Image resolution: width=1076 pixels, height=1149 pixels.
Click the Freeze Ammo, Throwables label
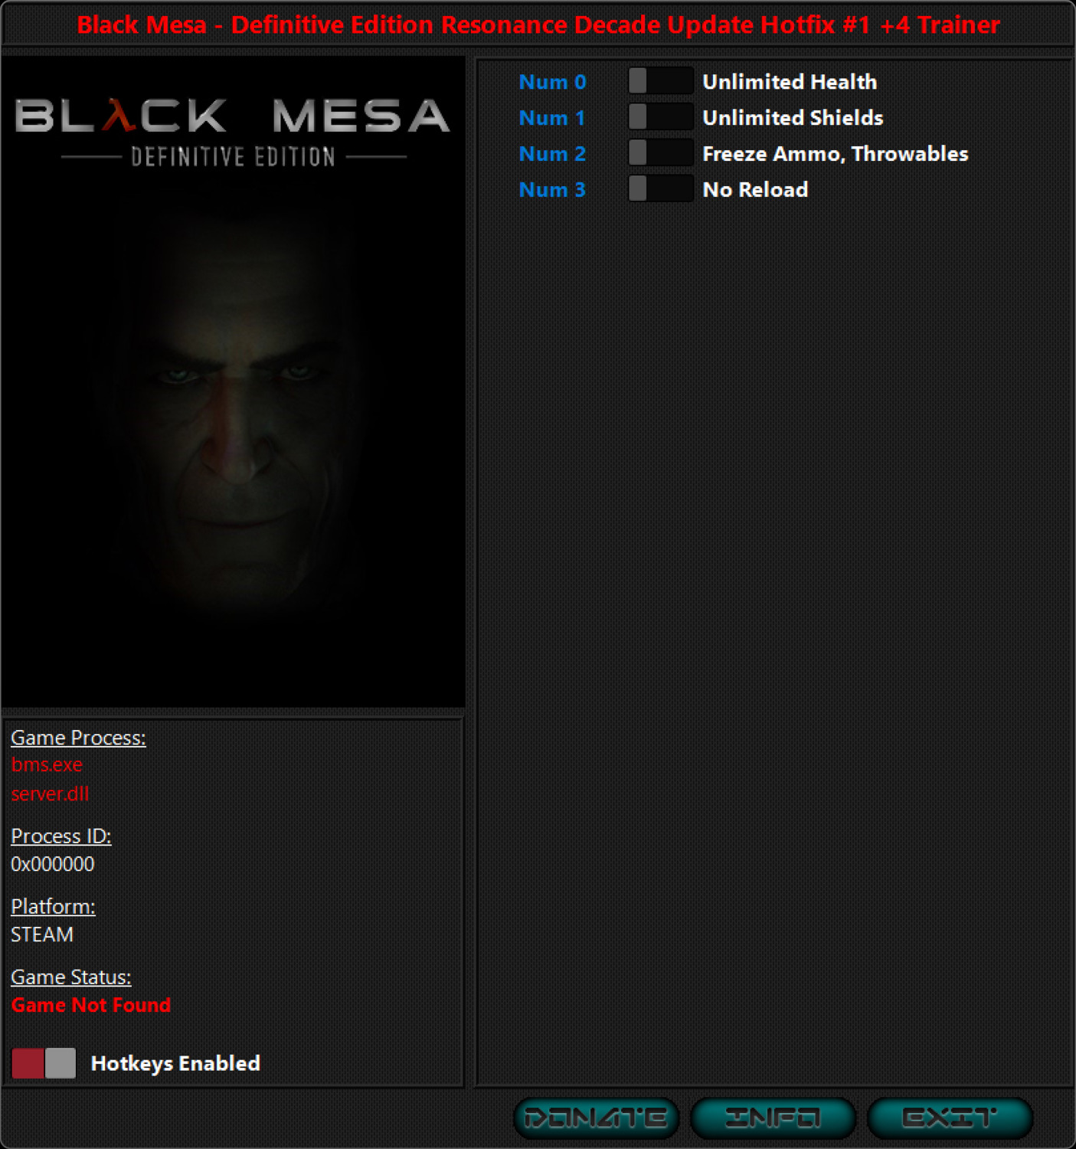(x=836, y=154)
